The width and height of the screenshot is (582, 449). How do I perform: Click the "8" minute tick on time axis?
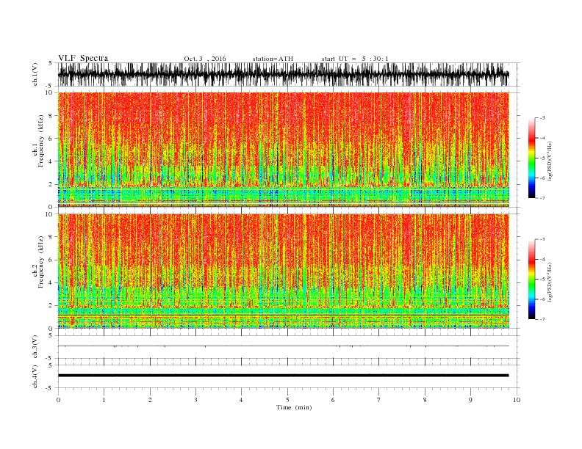pyautogui.click(x=425, y=400)
